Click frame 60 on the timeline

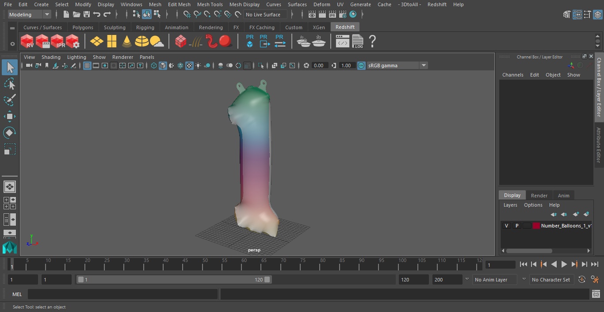click(244, 264)
